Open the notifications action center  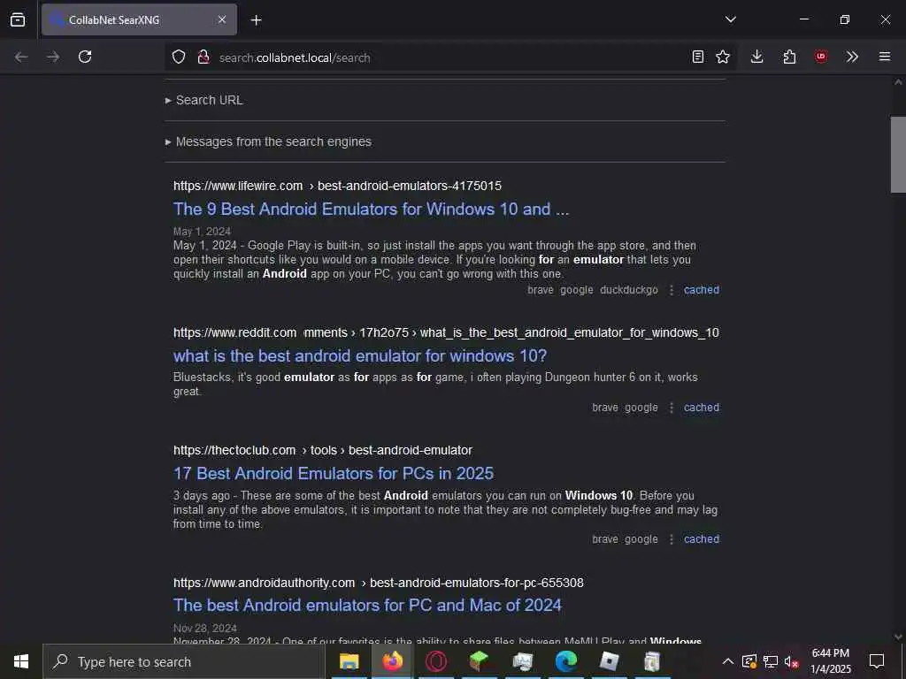[x=877, y=661]
